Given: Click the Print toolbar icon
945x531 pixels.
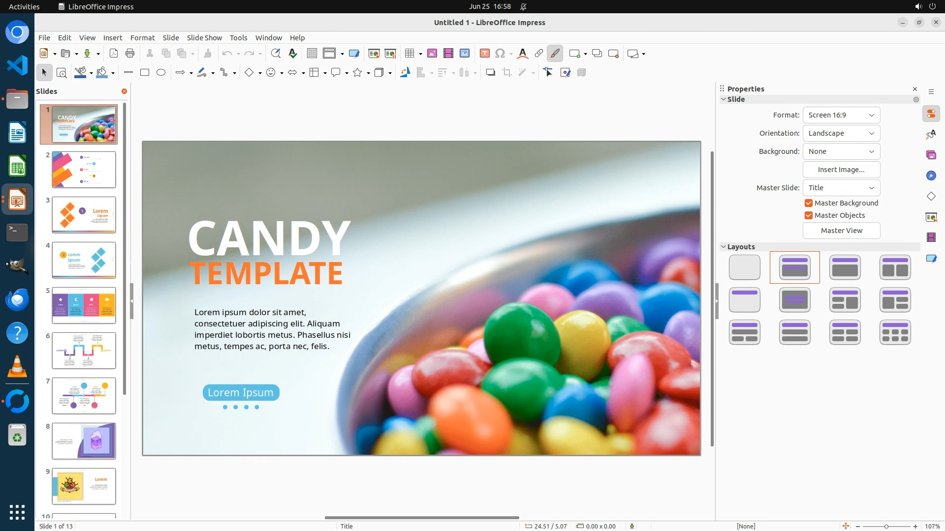Looking at the screenshot, I should (130, 54).
